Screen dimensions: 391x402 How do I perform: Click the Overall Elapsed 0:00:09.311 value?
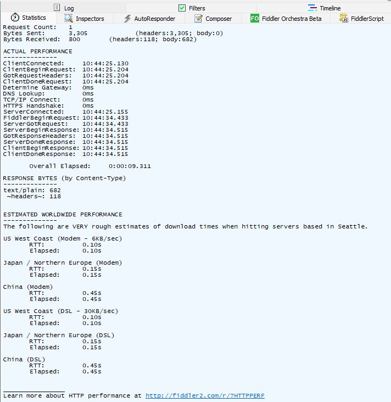[130, 166]
